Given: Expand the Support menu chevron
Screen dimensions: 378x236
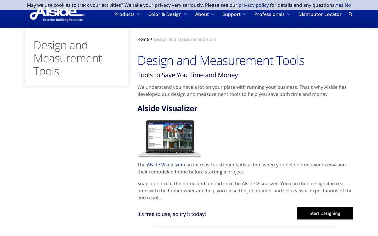Looking at the screenshot, I should point(245,14).
